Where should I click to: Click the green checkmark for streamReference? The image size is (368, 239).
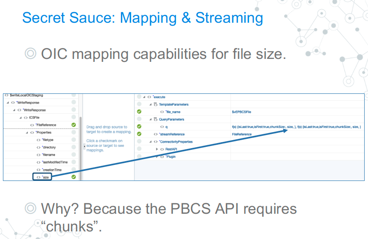pos(139,134)
